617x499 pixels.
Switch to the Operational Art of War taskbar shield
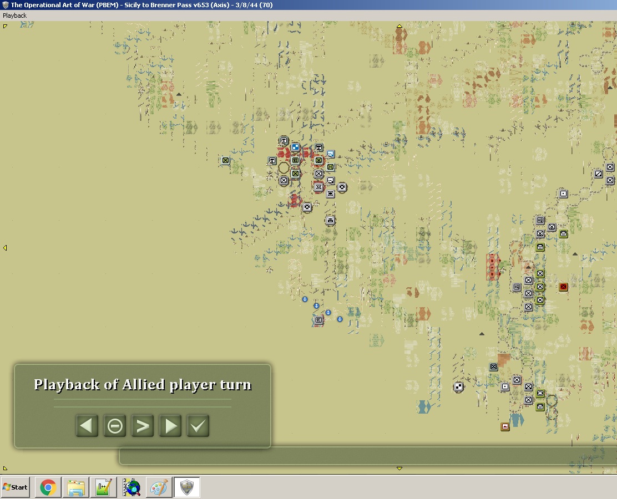[187, 487]
